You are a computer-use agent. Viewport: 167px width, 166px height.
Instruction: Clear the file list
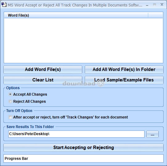coord(43,80)
